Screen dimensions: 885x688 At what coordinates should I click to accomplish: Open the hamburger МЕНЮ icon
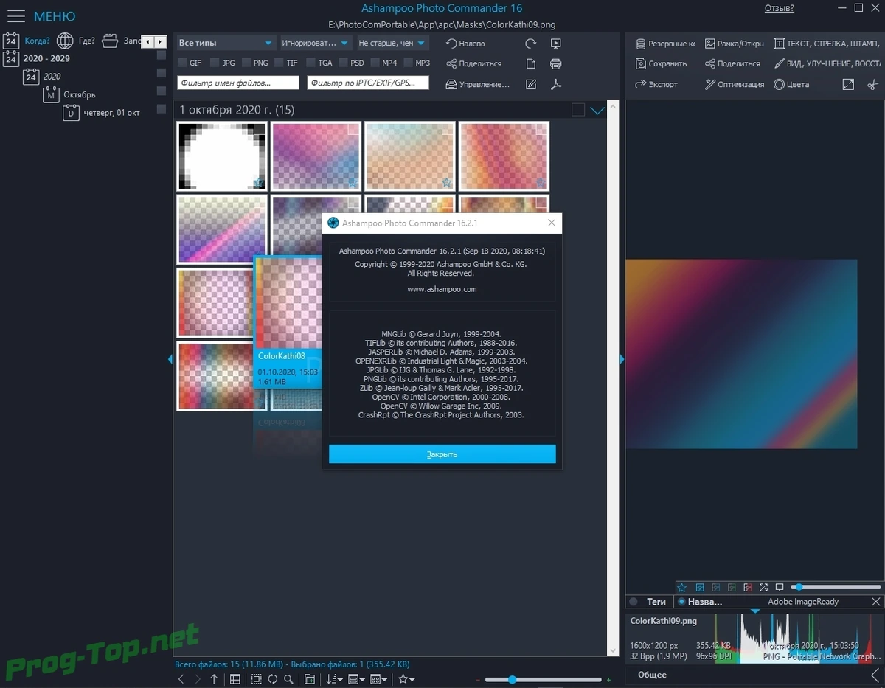[x=15, y=15]
